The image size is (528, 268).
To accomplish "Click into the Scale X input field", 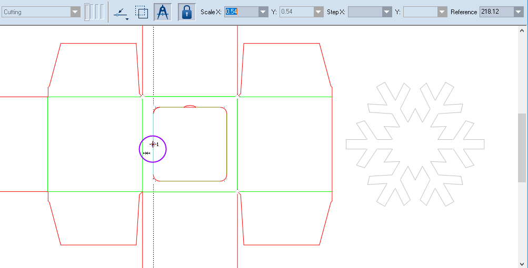I will point(241,12).
